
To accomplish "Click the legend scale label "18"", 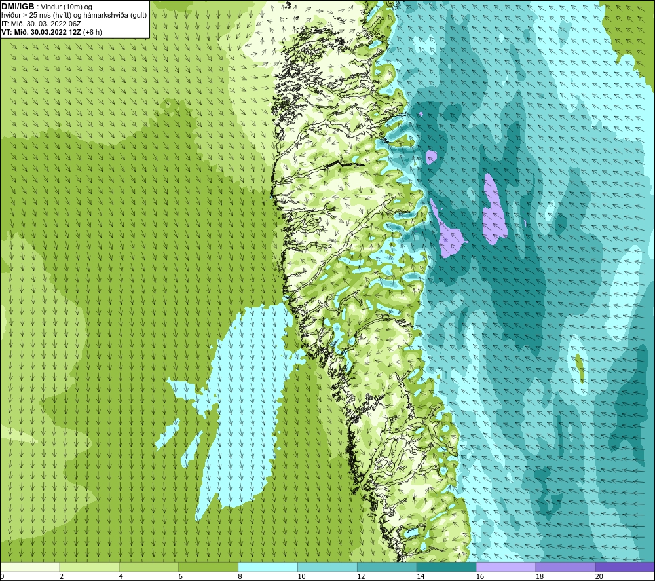I will pyautogui.click(x=540, y=576).
